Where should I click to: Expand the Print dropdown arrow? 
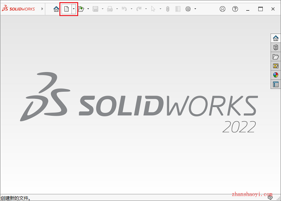point(117,9)
